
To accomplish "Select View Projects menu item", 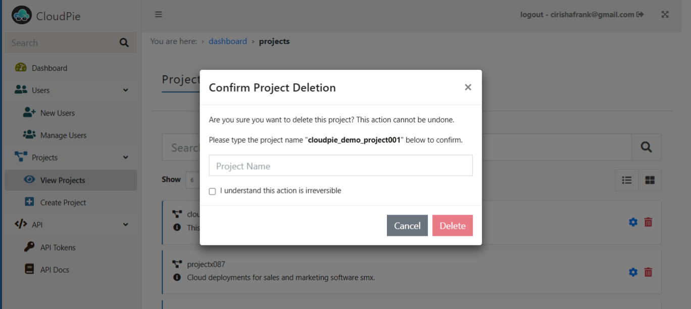I will coord(71,180).
